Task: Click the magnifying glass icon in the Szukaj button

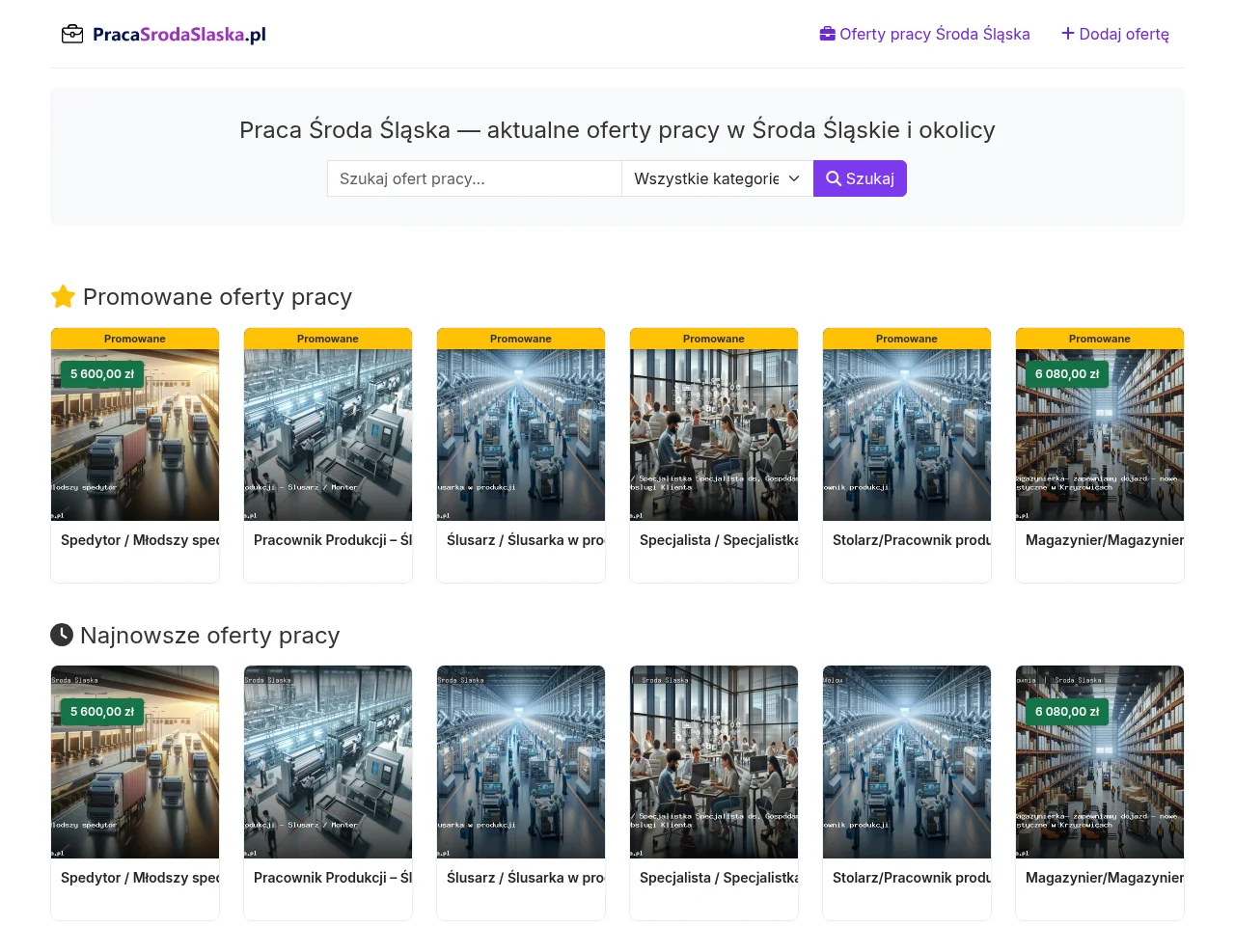Action: click(834, 178)
